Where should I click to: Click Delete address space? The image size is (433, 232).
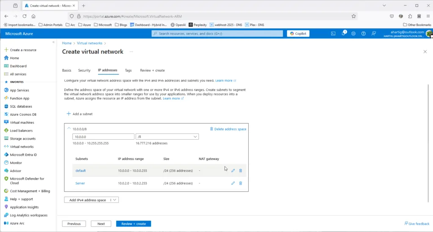click(x=228, y=129)
